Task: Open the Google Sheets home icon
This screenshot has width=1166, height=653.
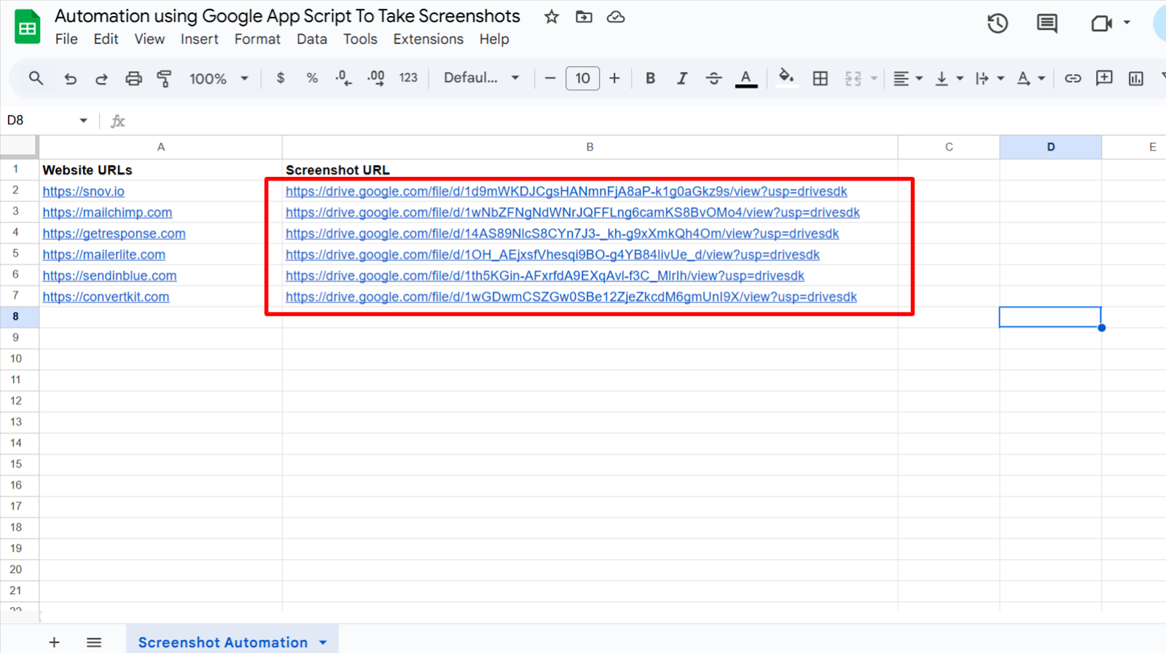Action: (x=28, y=27)
